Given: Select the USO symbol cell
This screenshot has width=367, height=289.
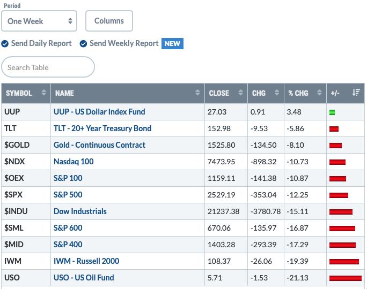Looking at the screenshot, I should point(26,278).
